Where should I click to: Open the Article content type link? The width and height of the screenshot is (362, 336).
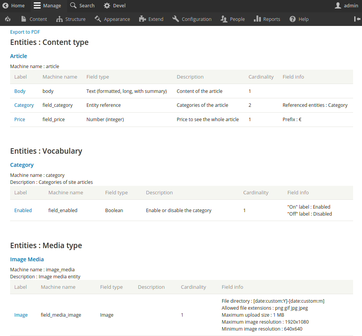pyautogui.click(x=19, y=56)
